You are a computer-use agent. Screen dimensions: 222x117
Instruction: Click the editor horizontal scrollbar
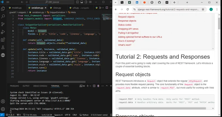point(52,82)
